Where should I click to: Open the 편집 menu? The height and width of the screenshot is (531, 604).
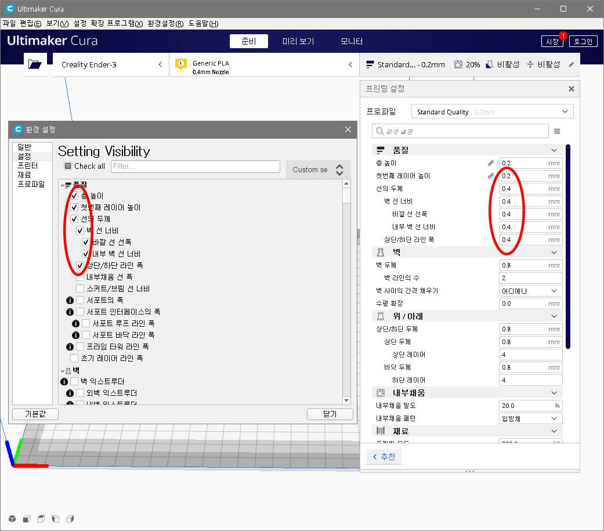click(31, 24)
